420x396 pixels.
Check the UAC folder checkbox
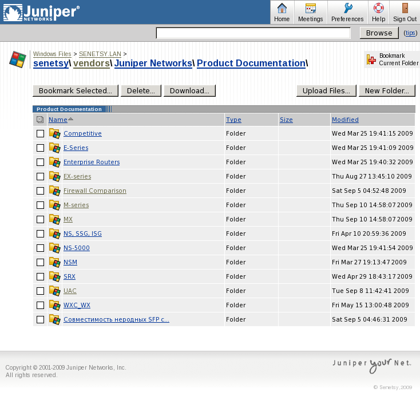pyautogui.click(x=40, y=291)
